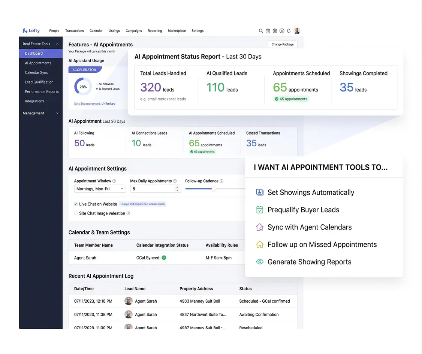This screenshot has height=354, width=422.
Task: Enable Site Chat Image veleation
Action: tap(75, 213)
